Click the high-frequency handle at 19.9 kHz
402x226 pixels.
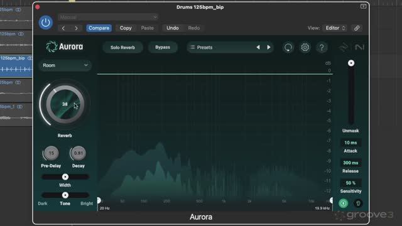332,200
